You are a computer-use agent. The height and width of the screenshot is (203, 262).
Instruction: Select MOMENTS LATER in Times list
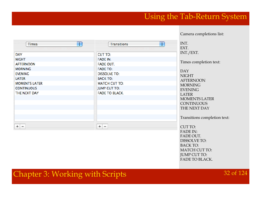point(54,84)
